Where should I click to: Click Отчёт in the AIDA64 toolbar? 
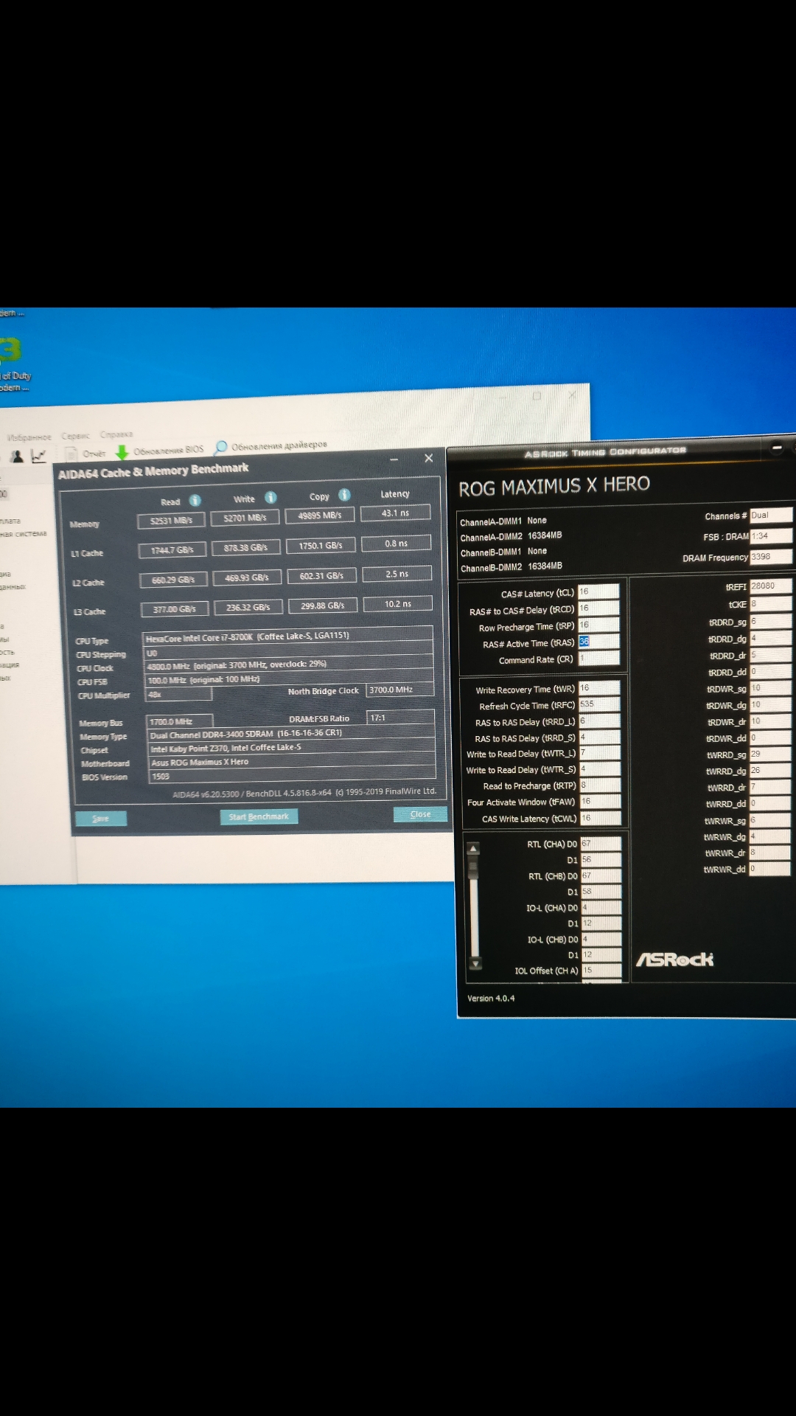(x=94, y=454)
